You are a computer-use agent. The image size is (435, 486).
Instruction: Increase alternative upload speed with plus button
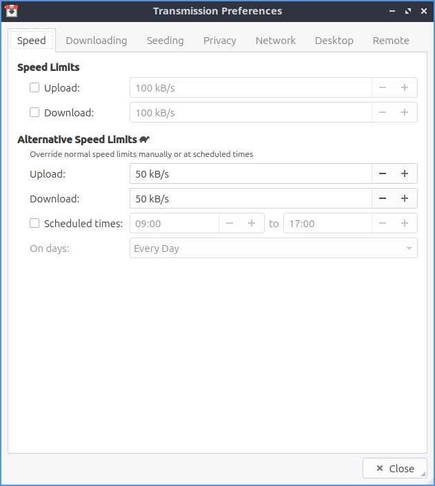pos(405,174)
